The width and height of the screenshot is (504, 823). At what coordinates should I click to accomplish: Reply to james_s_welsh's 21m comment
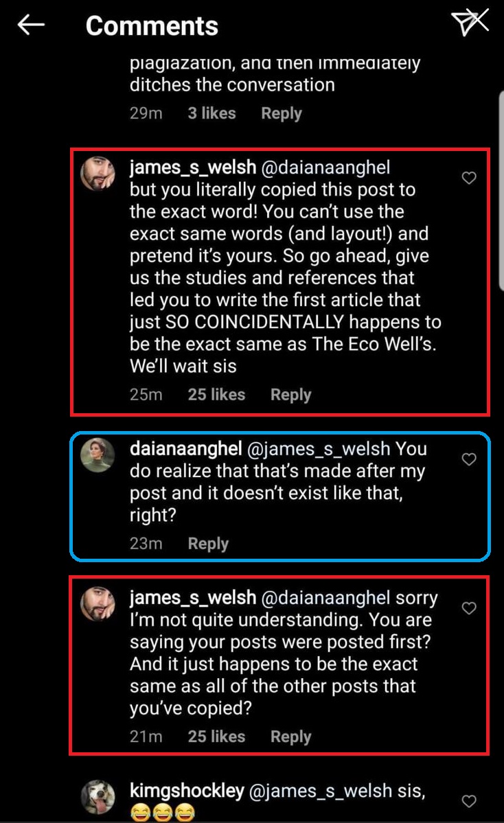tap(290, 737)
